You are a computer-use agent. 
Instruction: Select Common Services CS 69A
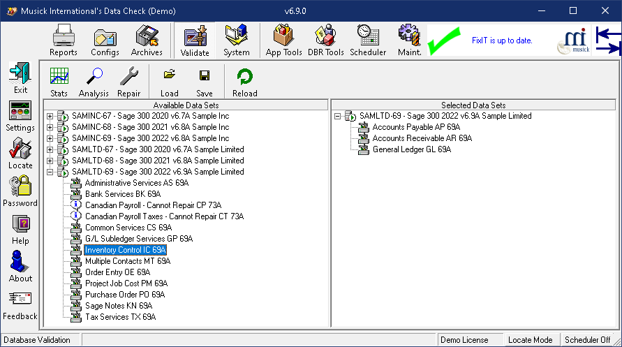point(128,228)
